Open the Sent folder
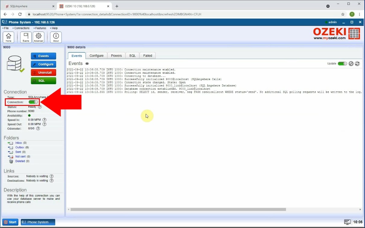This screenshot has width=365, height=228. [18, 152]
